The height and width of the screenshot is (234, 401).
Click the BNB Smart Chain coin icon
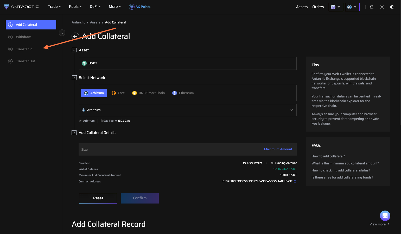[x=135, y=93]
